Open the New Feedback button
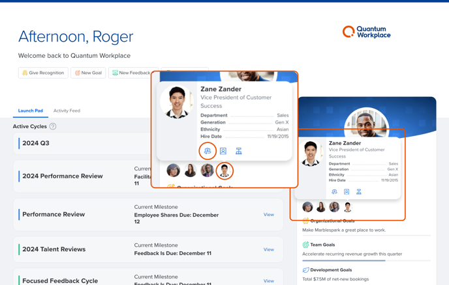 [131, 73]
